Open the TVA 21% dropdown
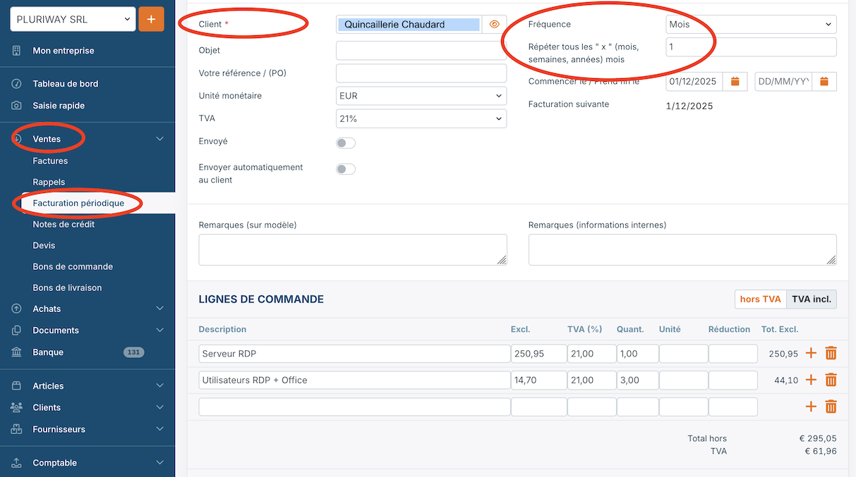 pos(421,119)
